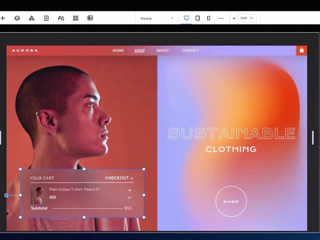Click the cart's bottom-center selection handle
320x240 pixels.
click(x=84, y=217)
